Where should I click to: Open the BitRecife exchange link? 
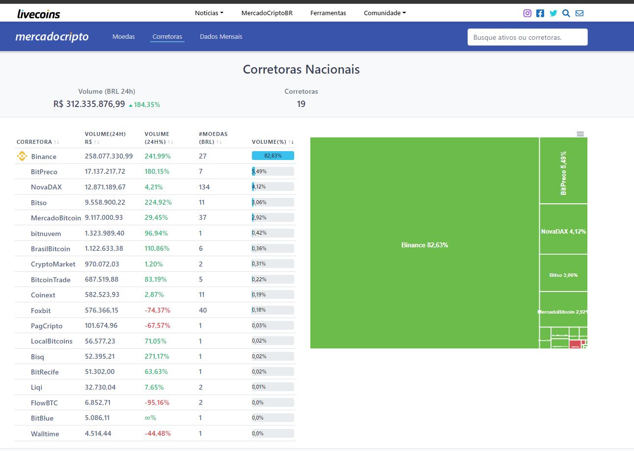click(x=45, y=372)
